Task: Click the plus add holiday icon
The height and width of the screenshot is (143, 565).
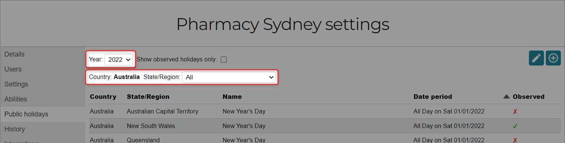Action: tap(553, 58)
